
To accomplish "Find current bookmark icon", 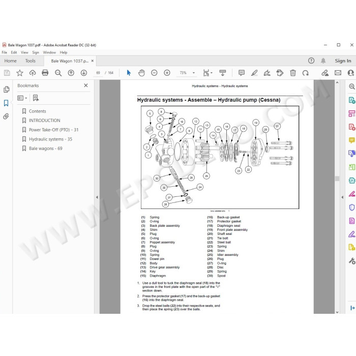I will (x=36, y=98).
